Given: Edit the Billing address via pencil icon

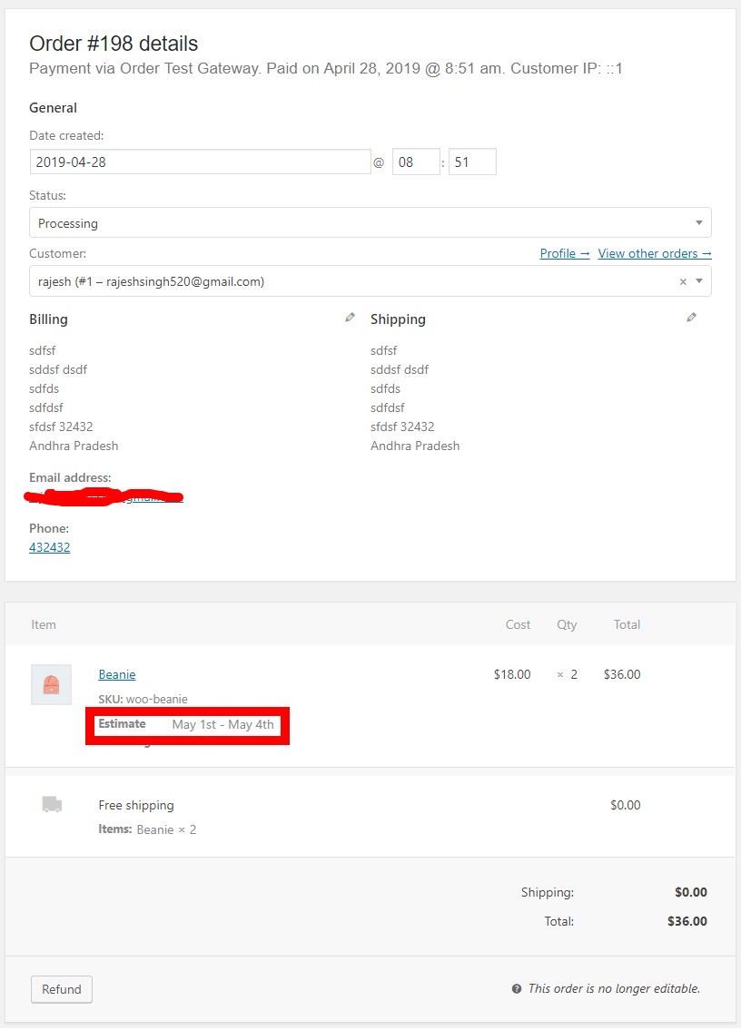Looking at the screenshot, I should [x=350, y=317].
